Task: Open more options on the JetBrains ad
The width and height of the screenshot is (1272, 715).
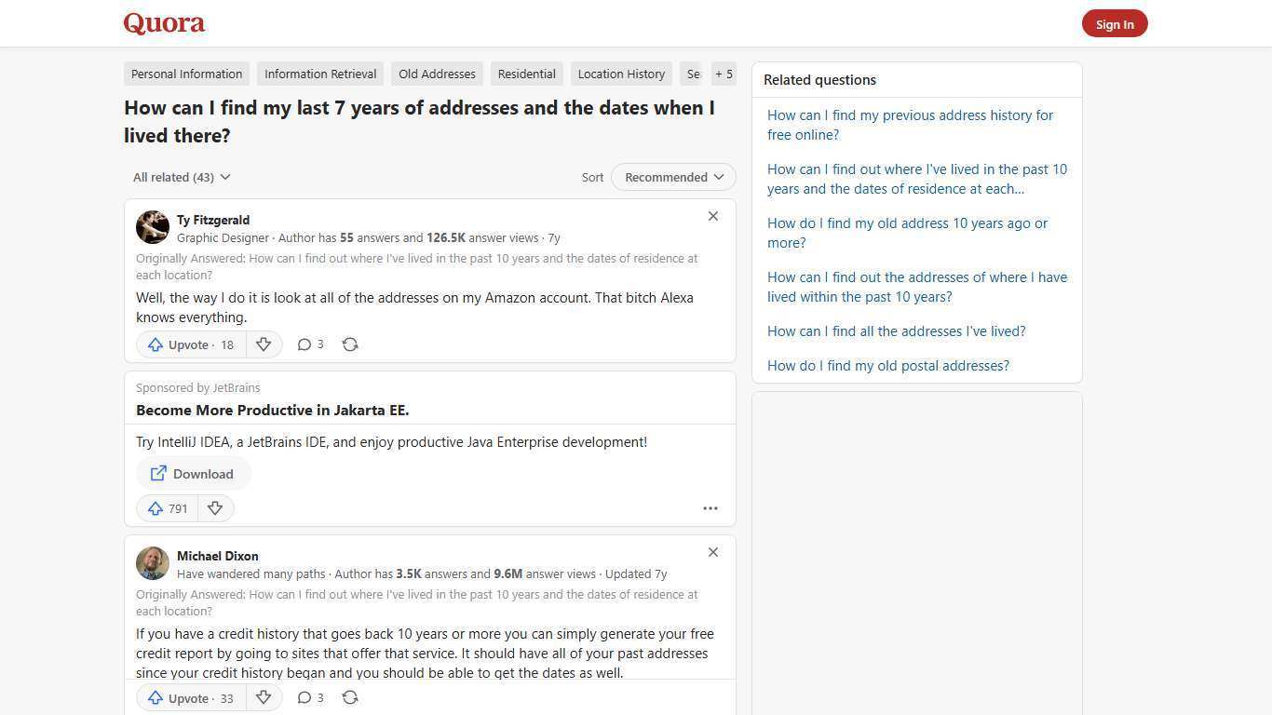Action: point(710,508)
